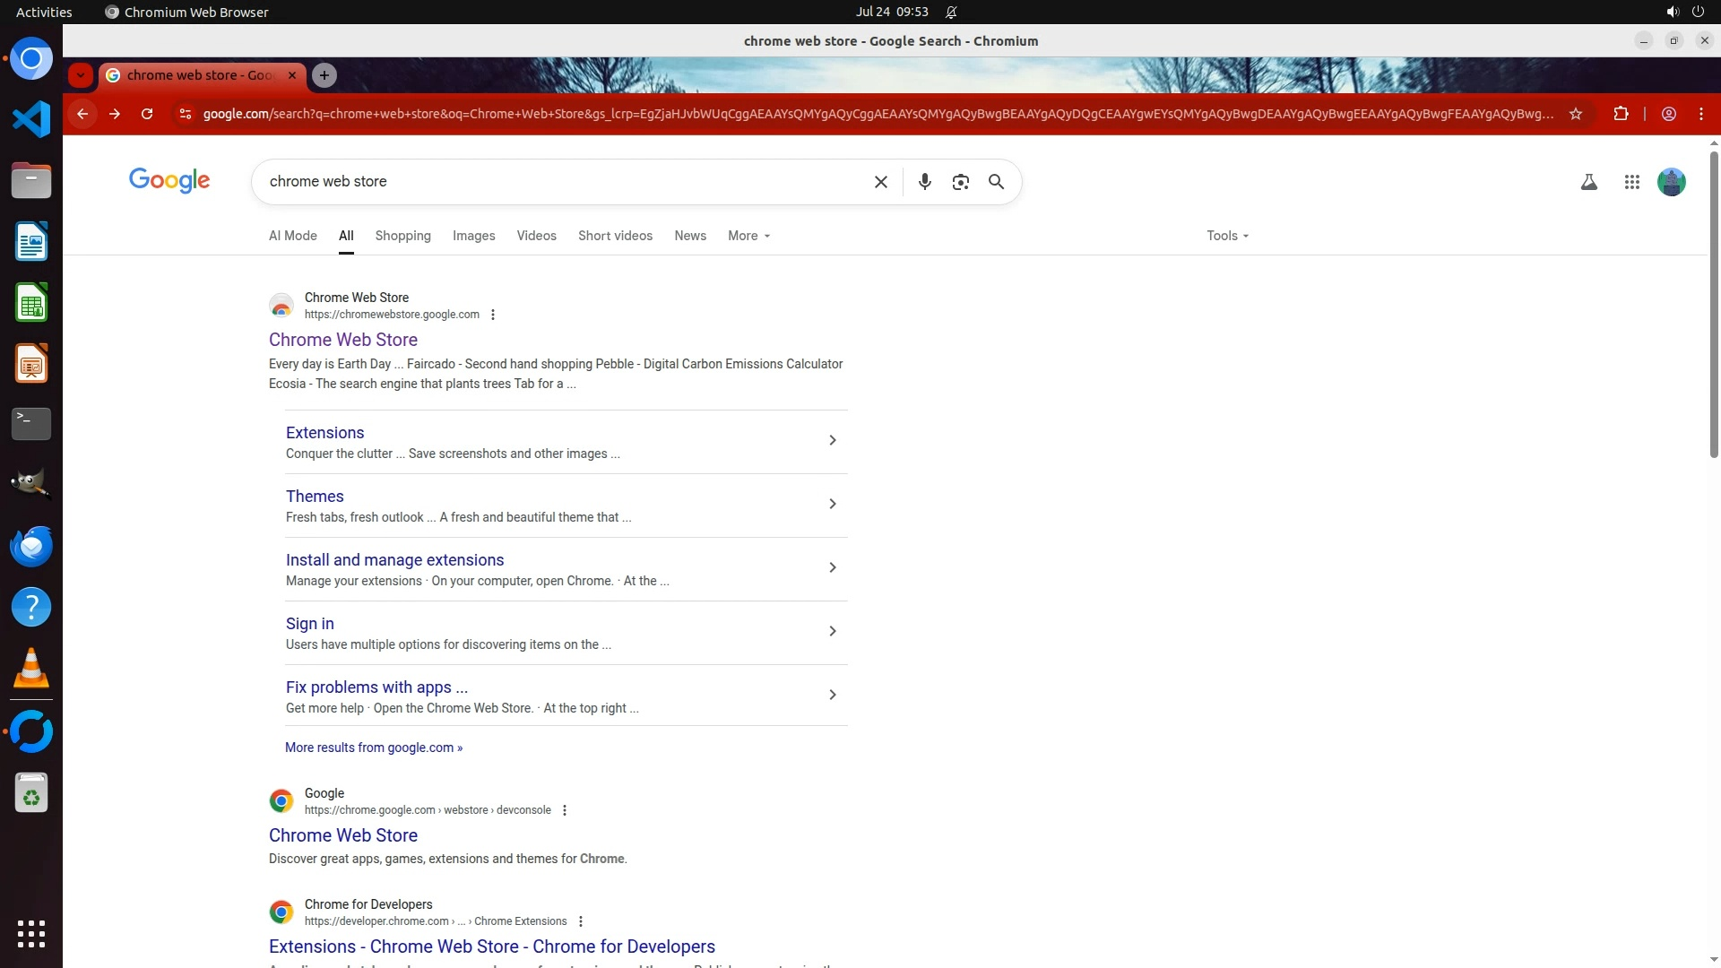Open the Tools dropdown
This screenshot has width=1721, height=968.
coord(1226,236)
